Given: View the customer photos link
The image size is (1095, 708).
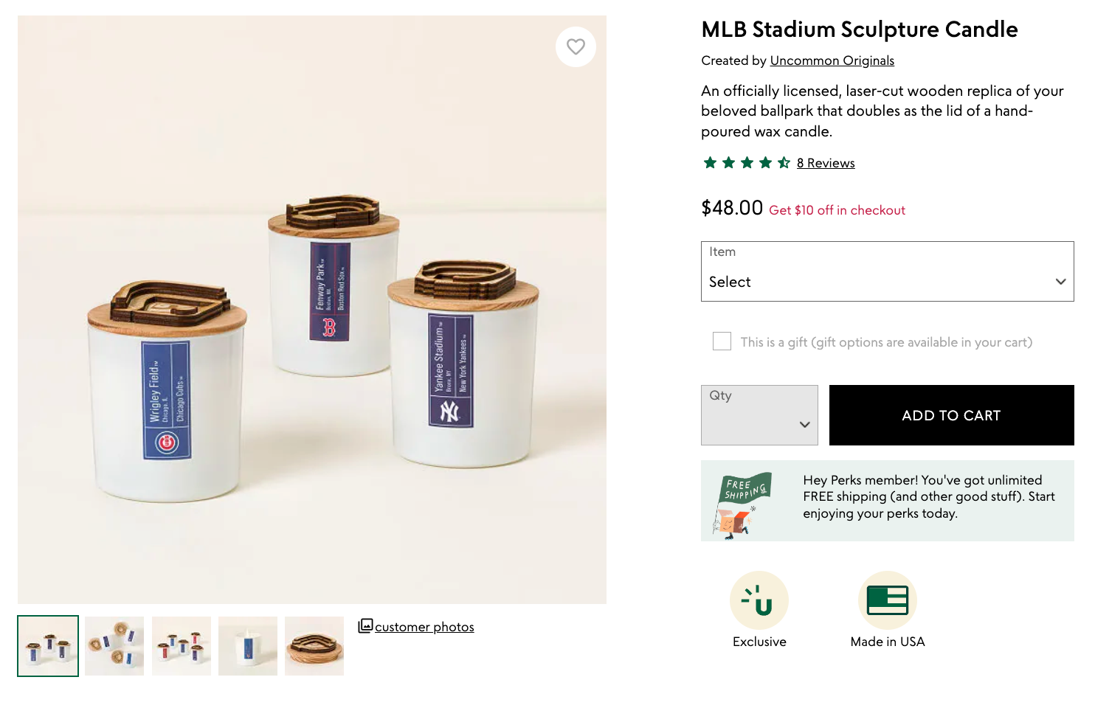Looking at the screenshot, I should point(424,627).
